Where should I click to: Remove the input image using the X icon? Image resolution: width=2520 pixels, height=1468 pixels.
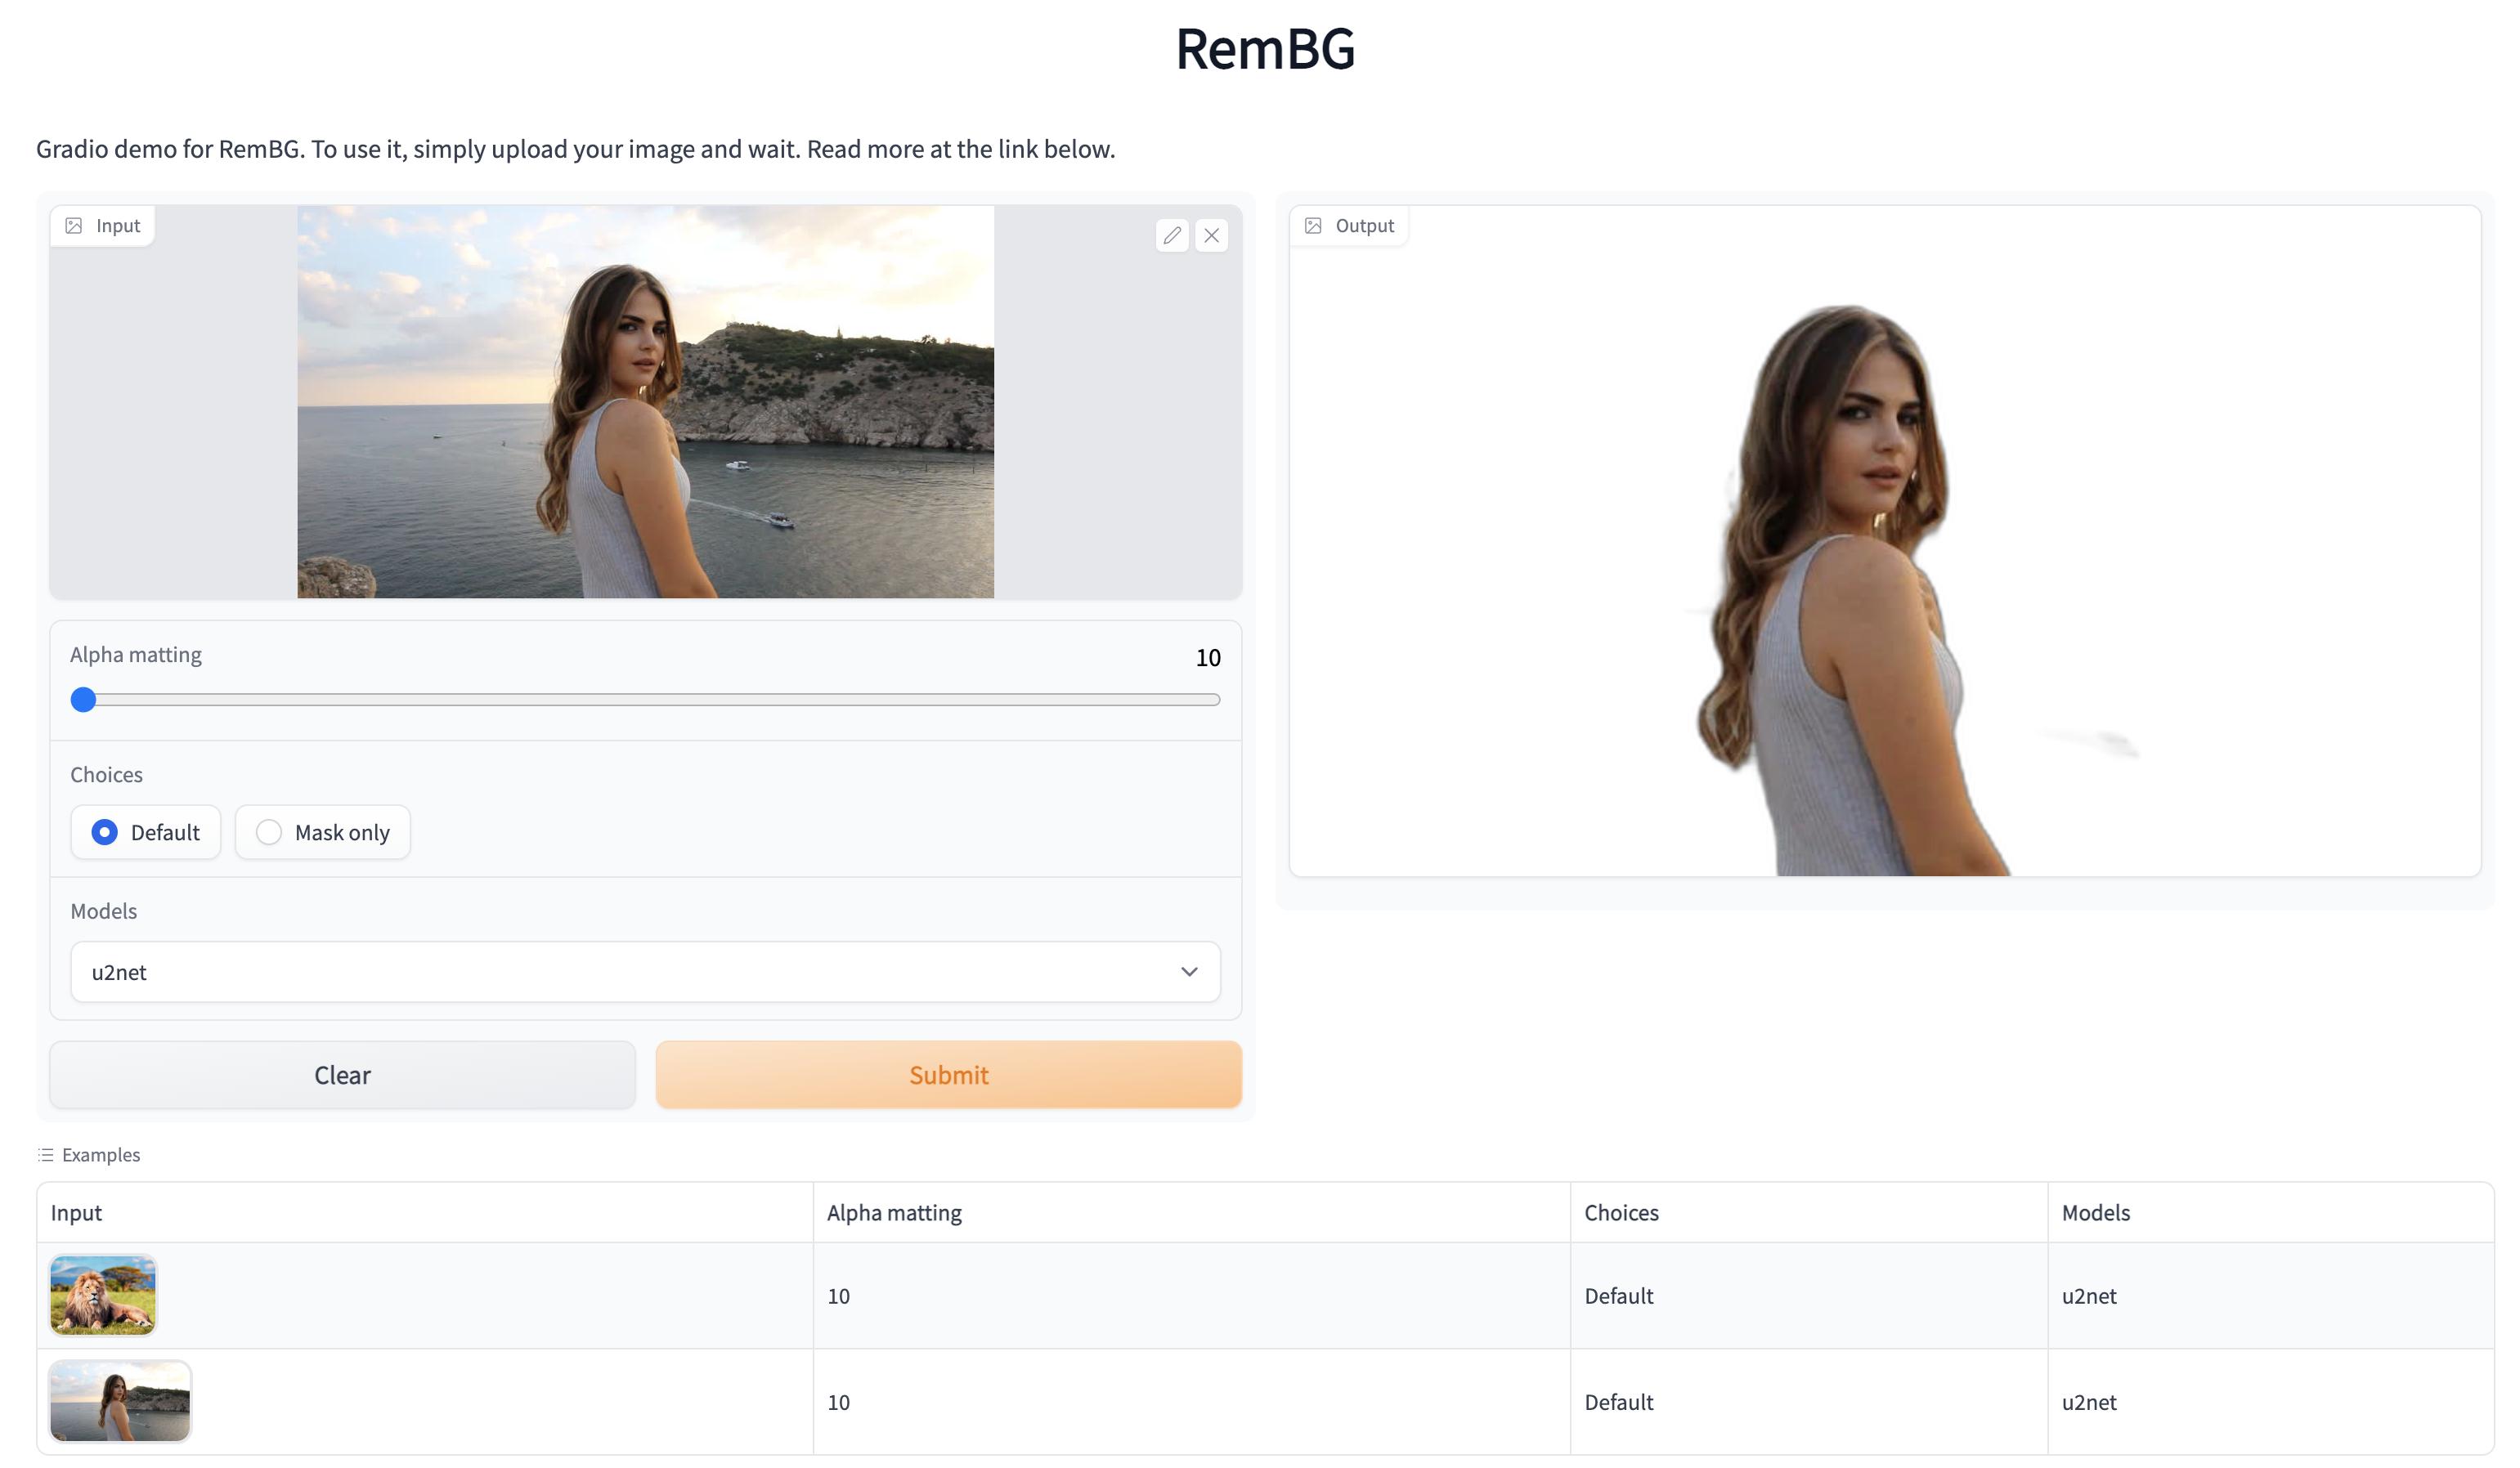point(1212,236)
